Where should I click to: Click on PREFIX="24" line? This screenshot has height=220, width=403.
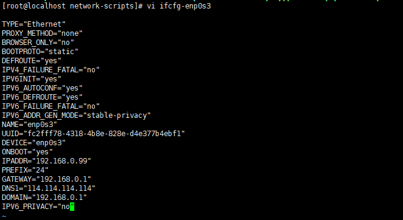pyautogui.click(x=25, y=170)
